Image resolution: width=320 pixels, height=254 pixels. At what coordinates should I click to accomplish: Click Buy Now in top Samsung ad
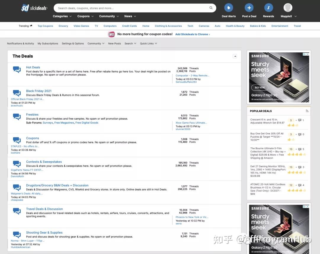tap(260, 87)
